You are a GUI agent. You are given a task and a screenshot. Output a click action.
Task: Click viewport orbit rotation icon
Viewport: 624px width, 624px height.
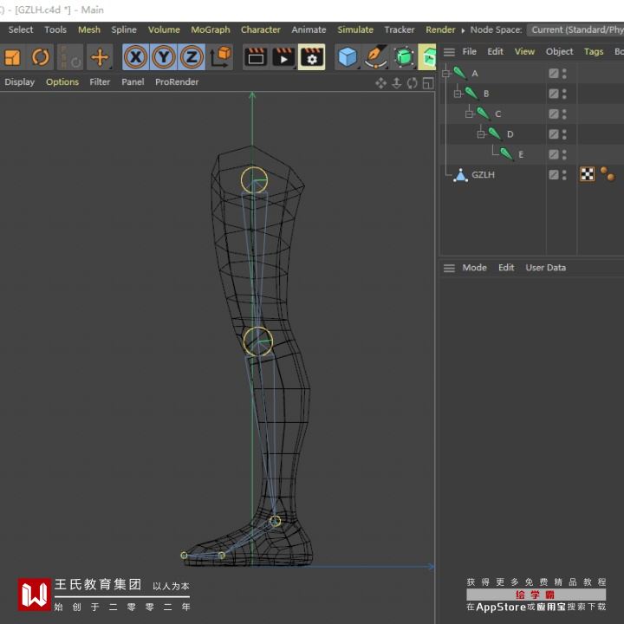tap(413, 83)
